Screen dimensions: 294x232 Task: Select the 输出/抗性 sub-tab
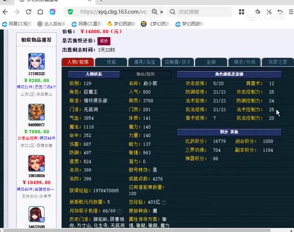pos(146,74)
